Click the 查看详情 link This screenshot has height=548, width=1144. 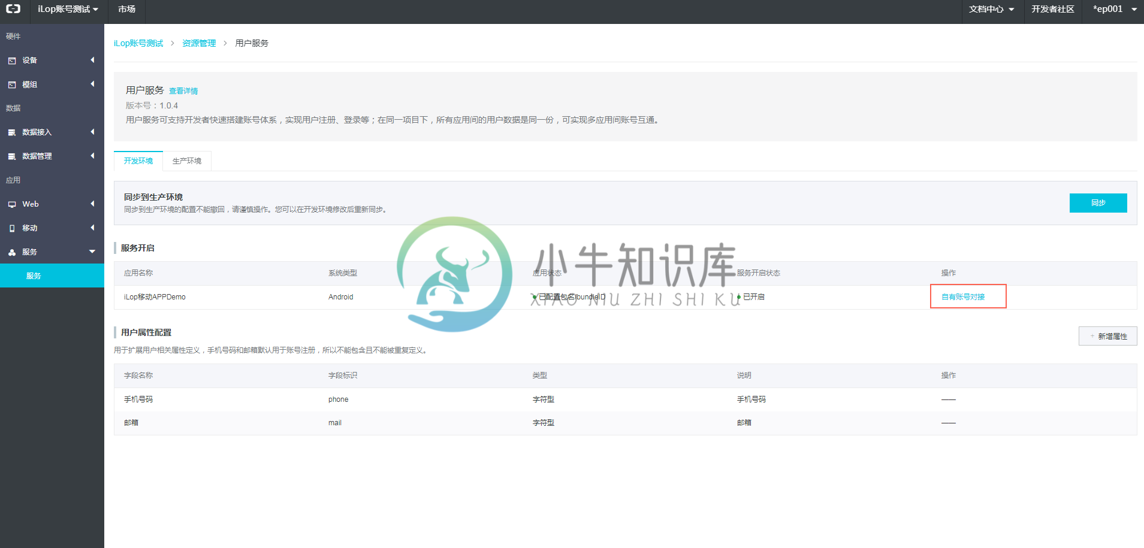tap(183, 91)
